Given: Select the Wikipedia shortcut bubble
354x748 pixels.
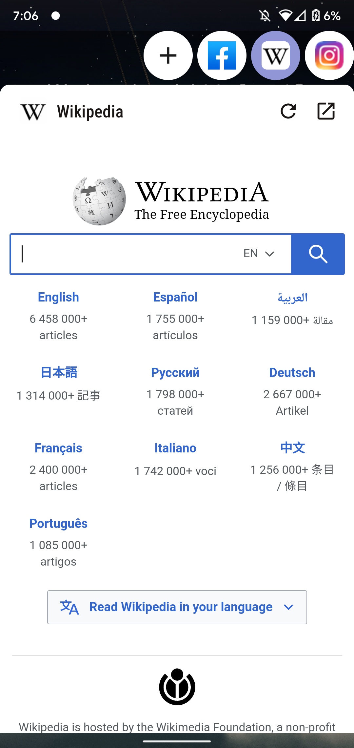Looking at the screenshot, I should coord(276,55).
